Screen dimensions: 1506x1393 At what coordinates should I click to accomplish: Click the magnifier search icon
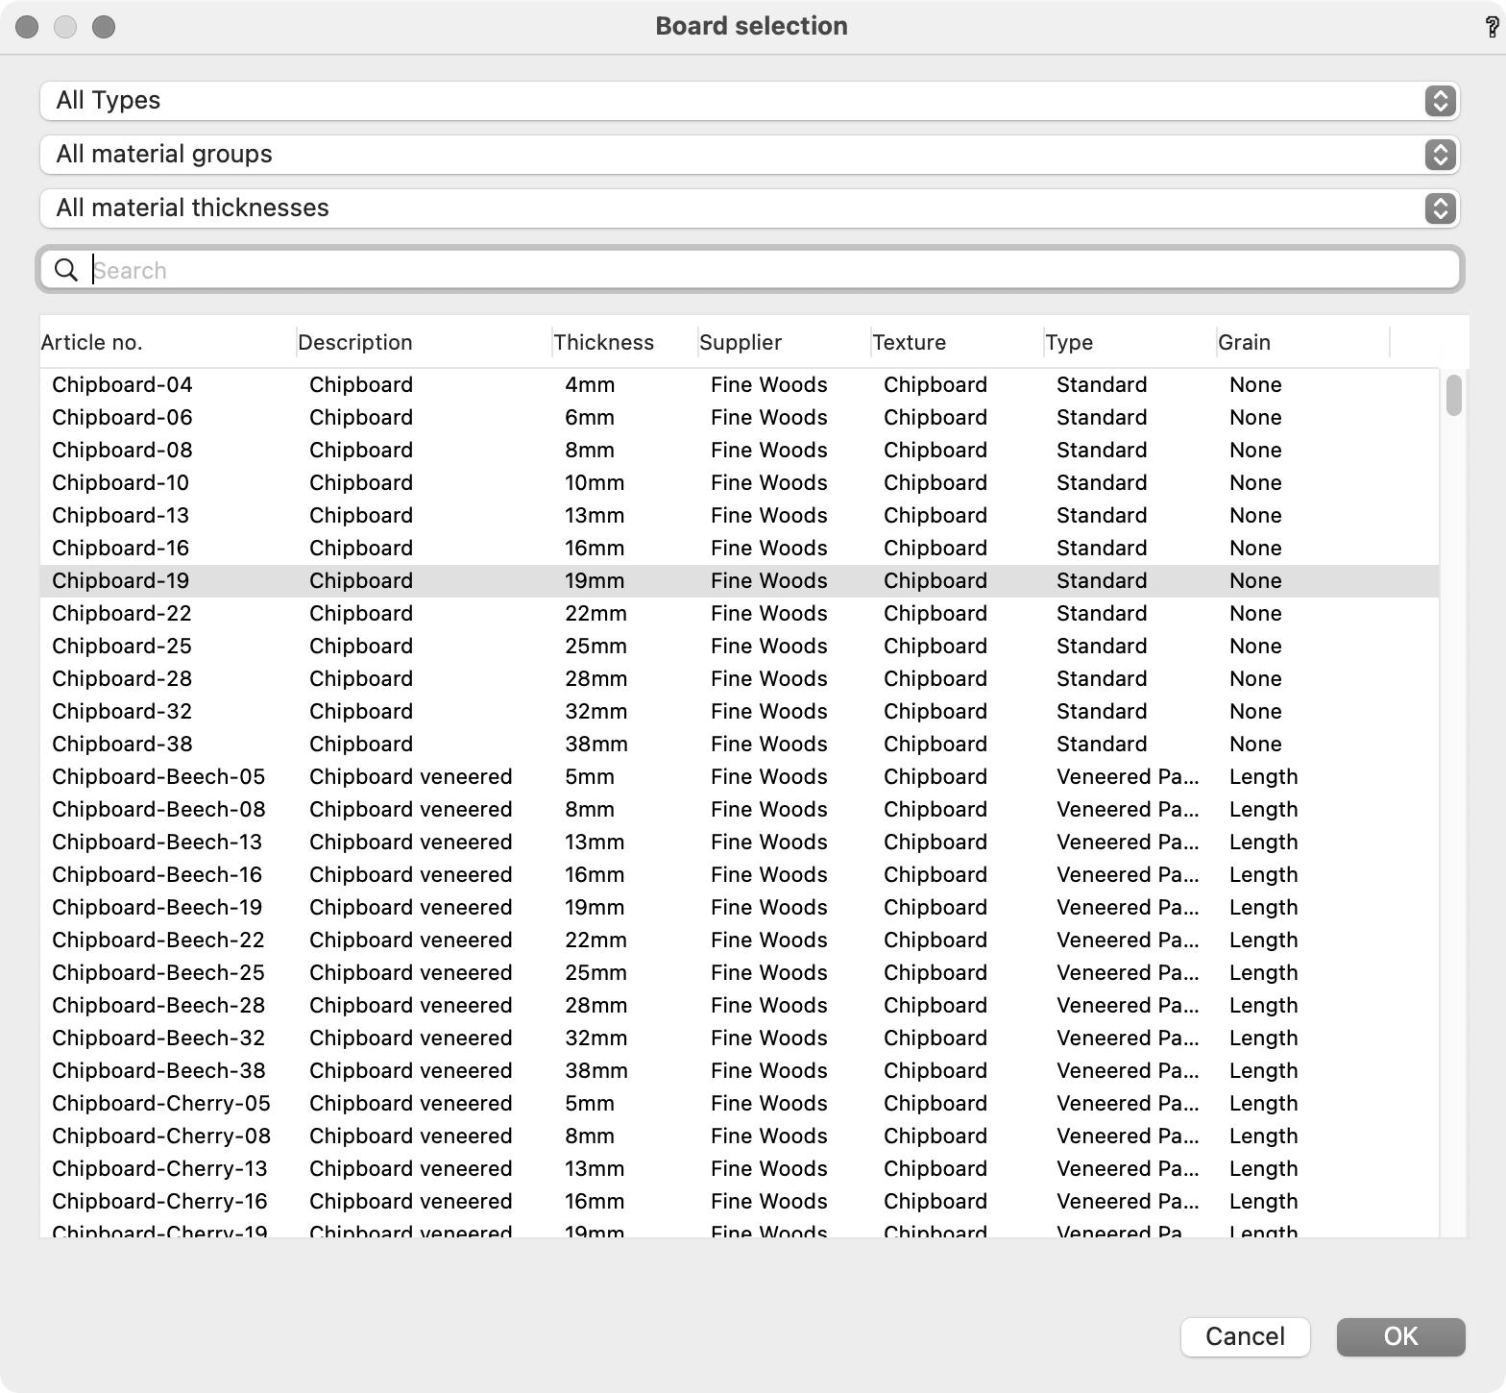[66, 271]
